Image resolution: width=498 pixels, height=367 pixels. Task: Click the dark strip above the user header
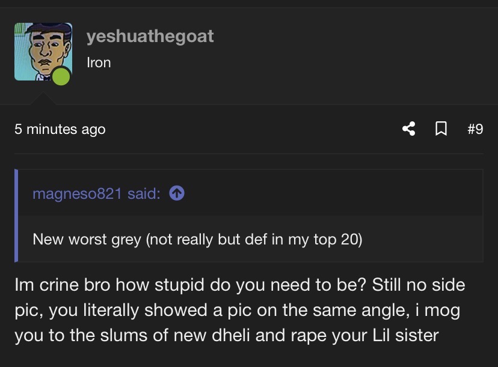(249, 4)
